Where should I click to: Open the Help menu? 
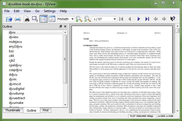(63, 11)
